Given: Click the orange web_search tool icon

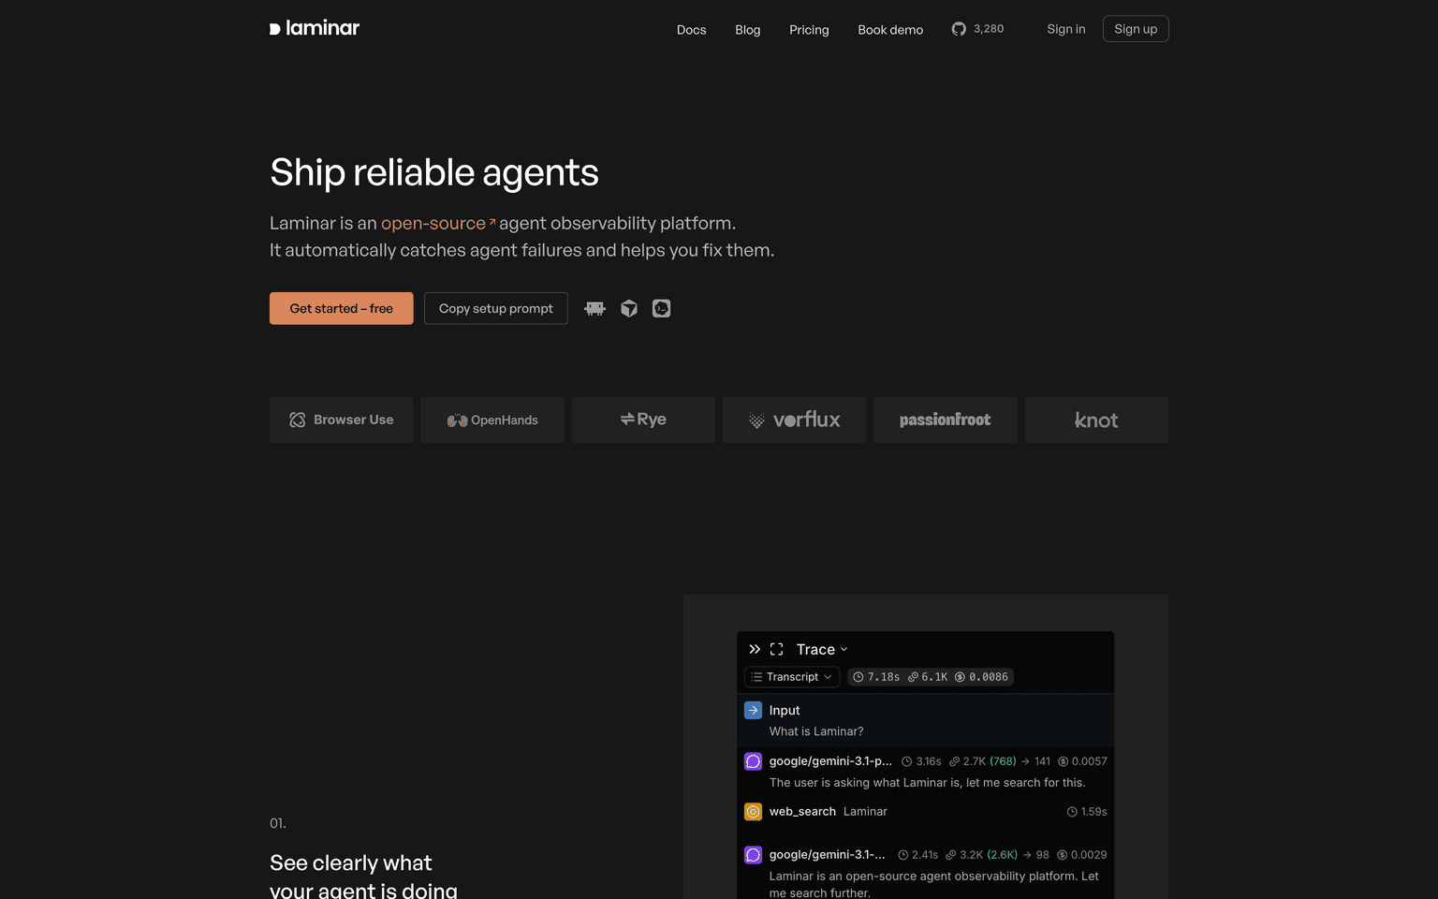Looking at the screenshot, I should (x=753, y=812).
